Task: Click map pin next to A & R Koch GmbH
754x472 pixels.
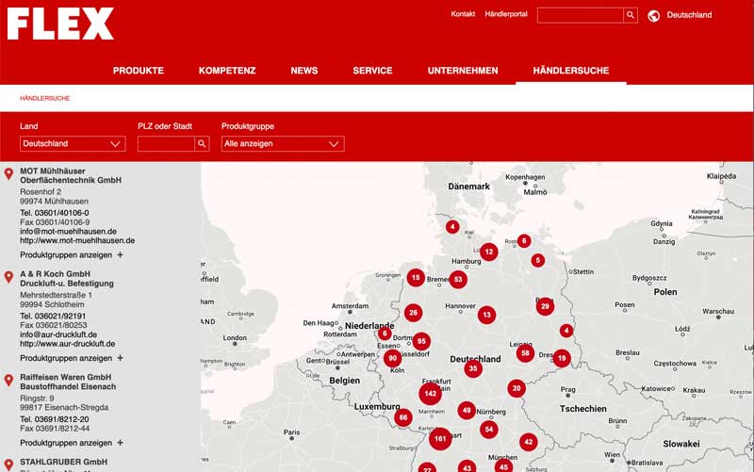Action: pos(8,277)
